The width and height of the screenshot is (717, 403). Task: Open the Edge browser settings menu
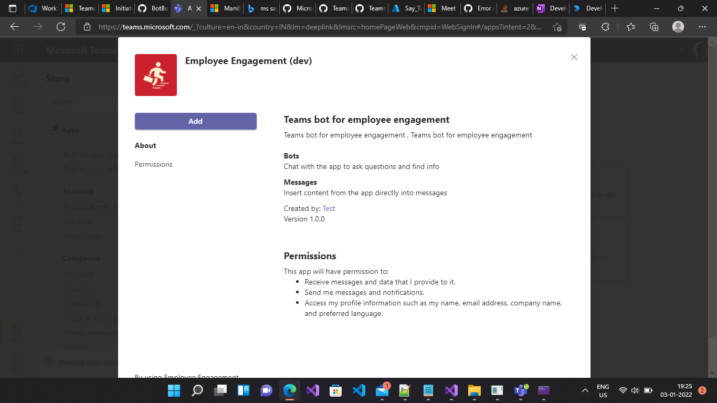[702, 26]
